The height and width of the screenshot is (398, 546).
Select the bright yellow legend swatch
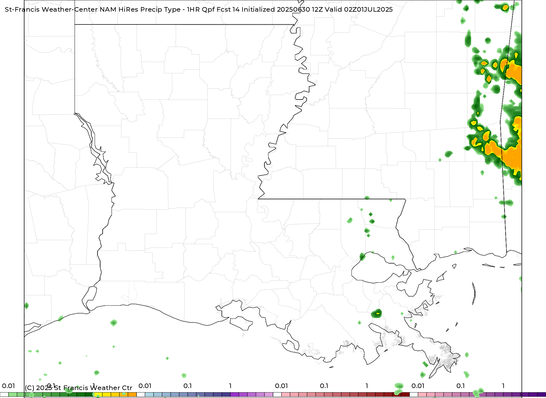pyautogui.click(x=98, y=395)
